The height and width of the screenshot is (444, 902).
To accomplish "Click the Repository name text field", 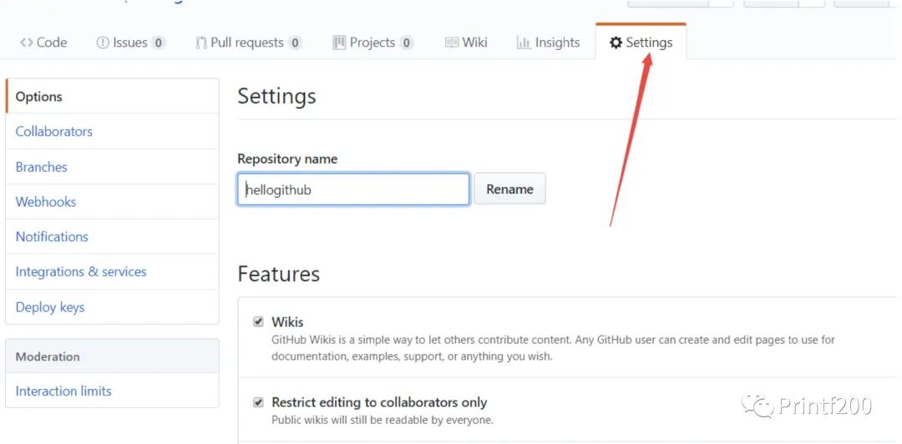I will click(353, 189).
